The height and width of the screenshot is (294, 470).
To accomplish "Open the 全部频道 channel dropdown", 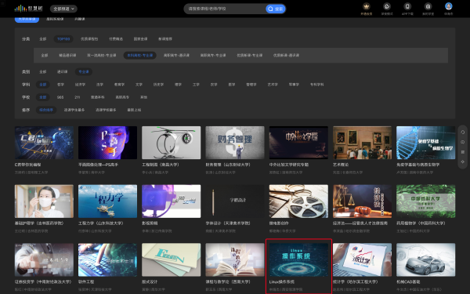I will tap(63, 9).
